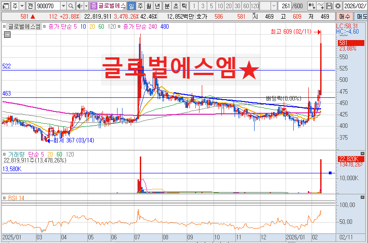
Task: Click the RSI 14 legend label
Action: [16, 198]
